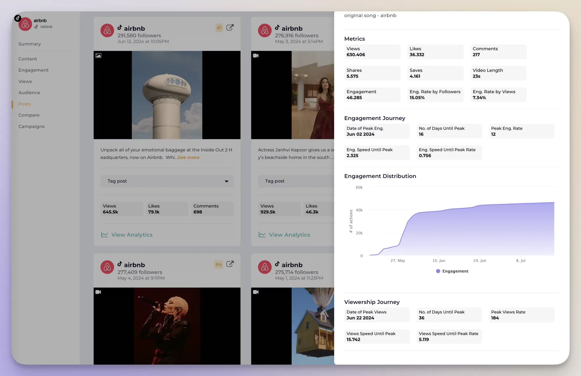
Task: Click the video icon on the singer post
Action: (x=98, y=292)
